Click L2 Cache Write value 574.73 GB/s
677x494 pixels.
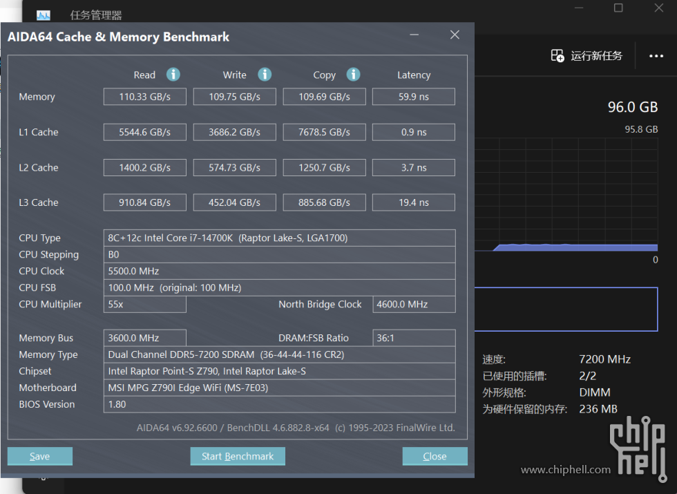coord(234,167)
